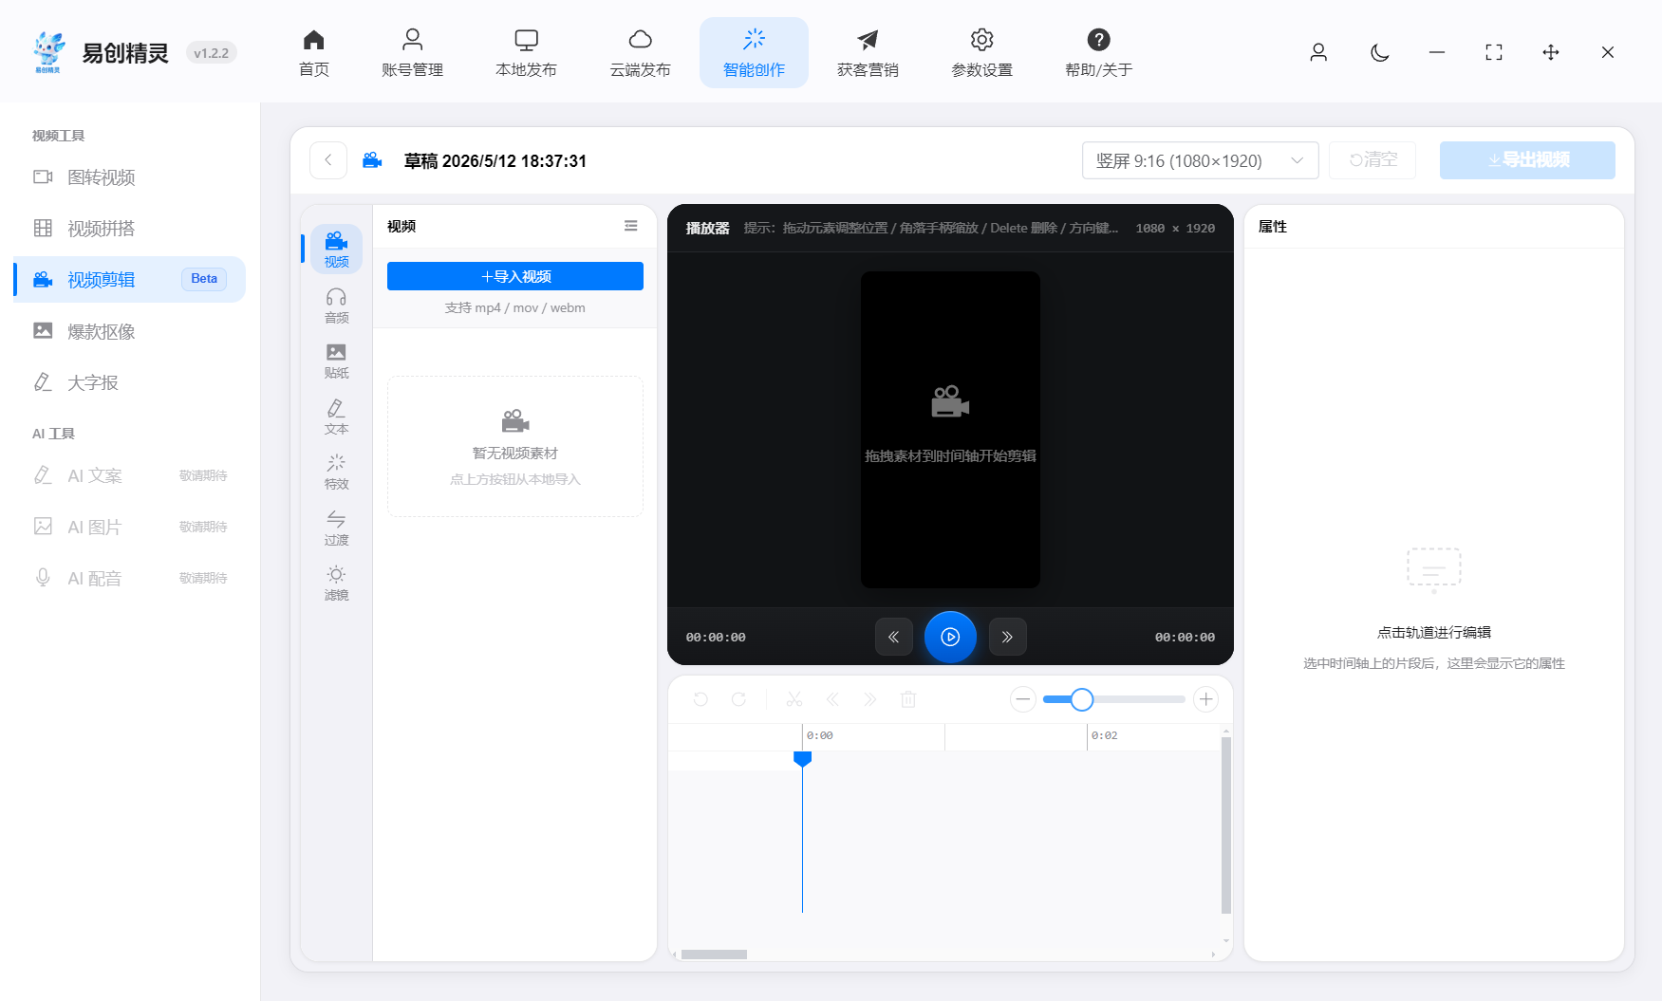Open the video panel hamburger menu
Image resolution: width=1662 pixels, height=1001 pixels.
[631, 226]
